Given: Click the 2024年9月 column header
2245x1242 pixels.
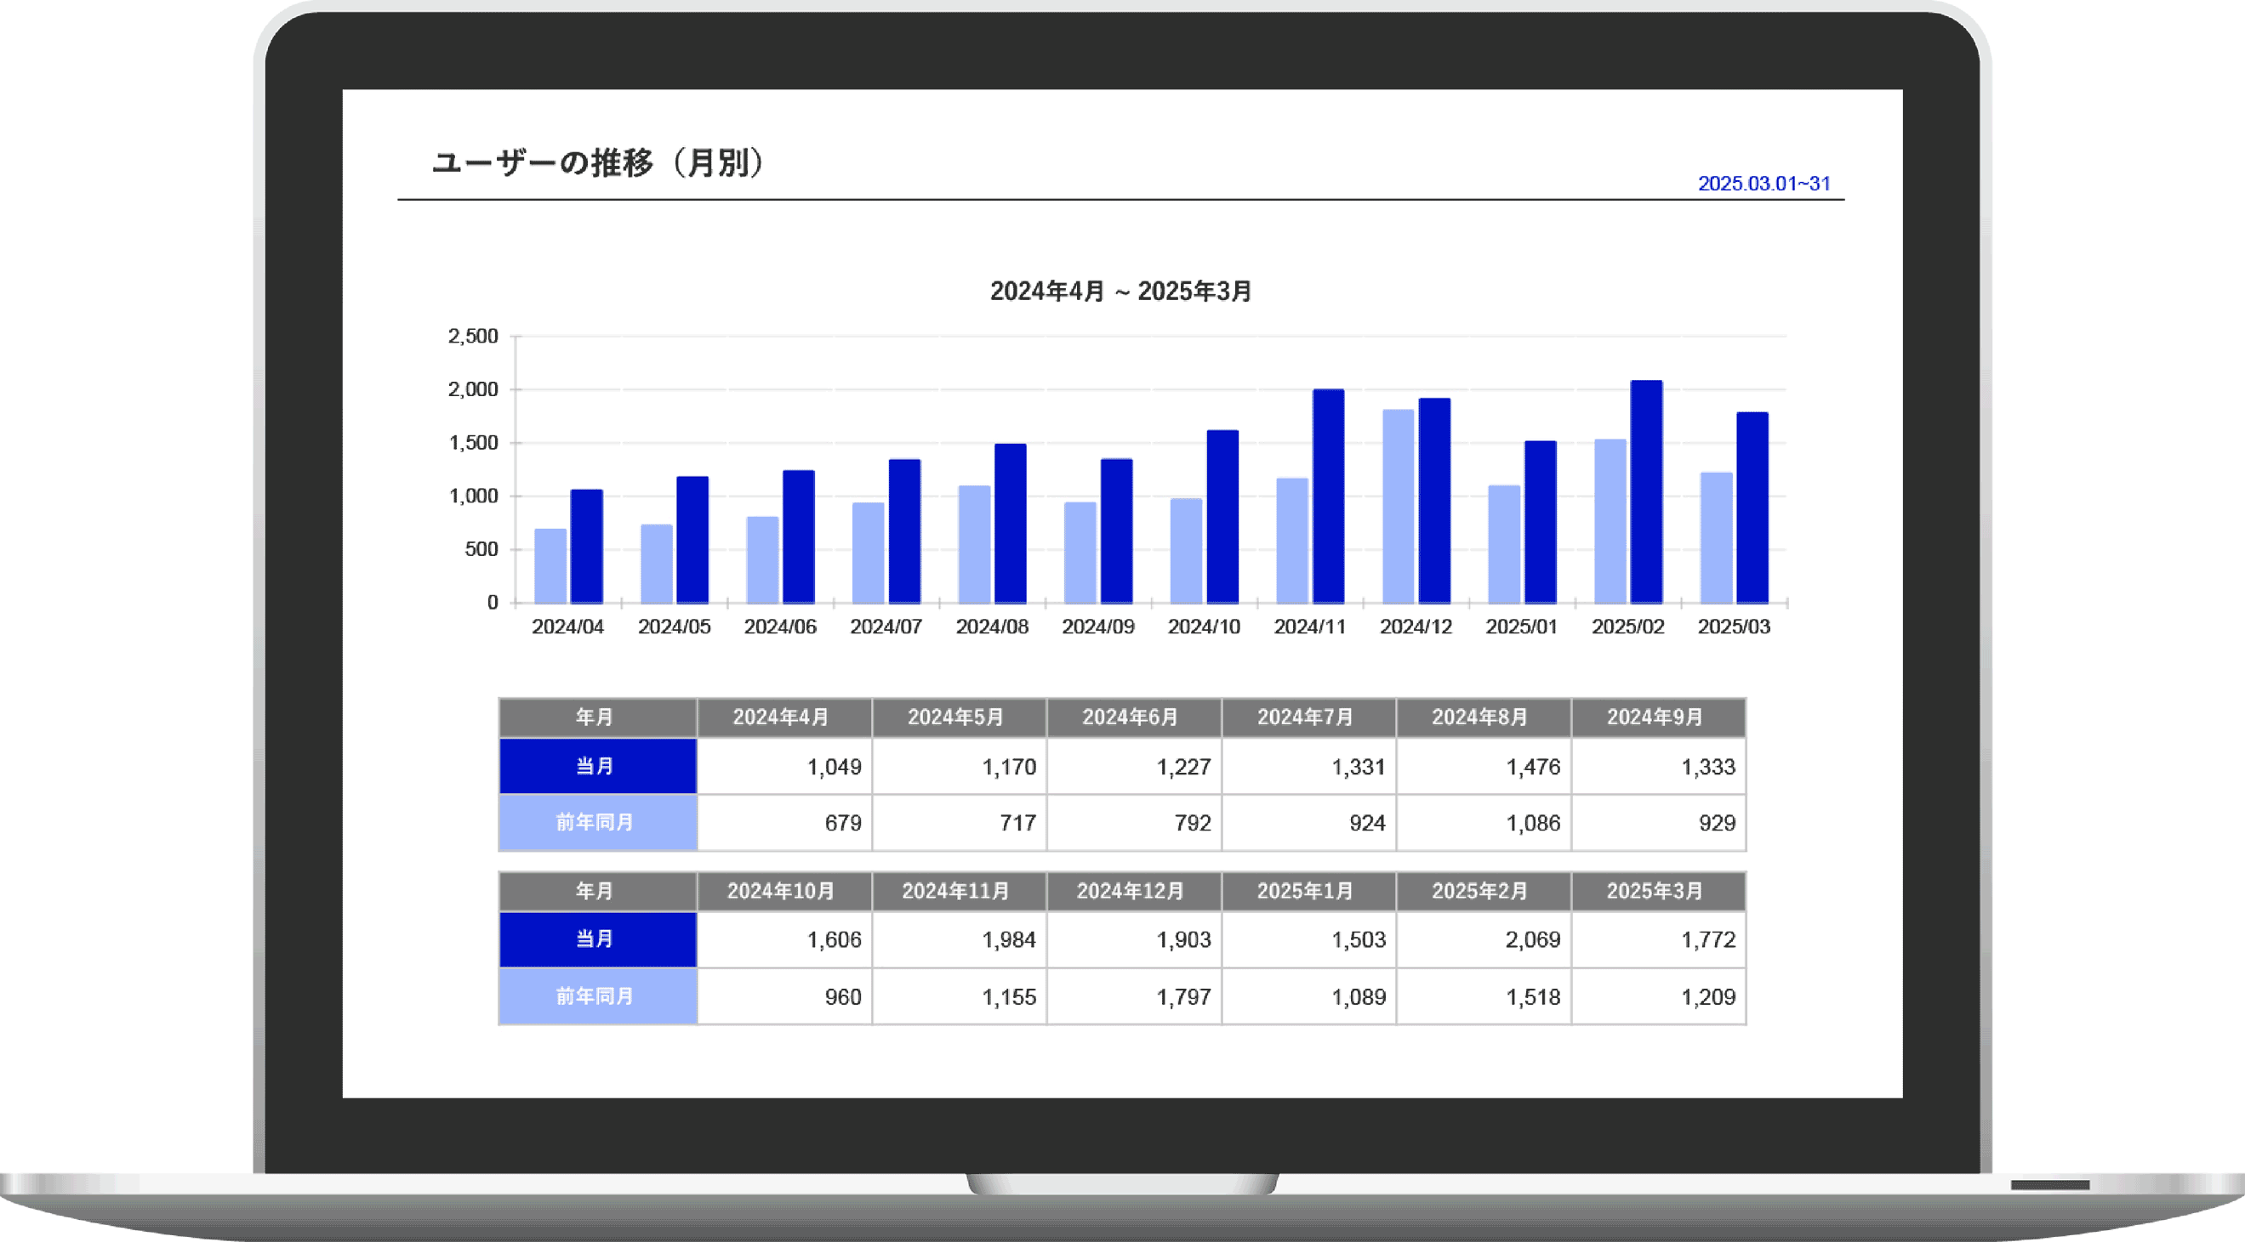Looking at the screenshot, I should pos(1659,717).
